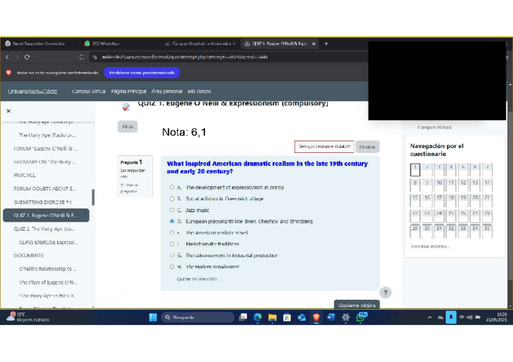Open the Campus Virtual menu item
The height and width of the screenshot is (362, 513).
[x=89, y=91]
